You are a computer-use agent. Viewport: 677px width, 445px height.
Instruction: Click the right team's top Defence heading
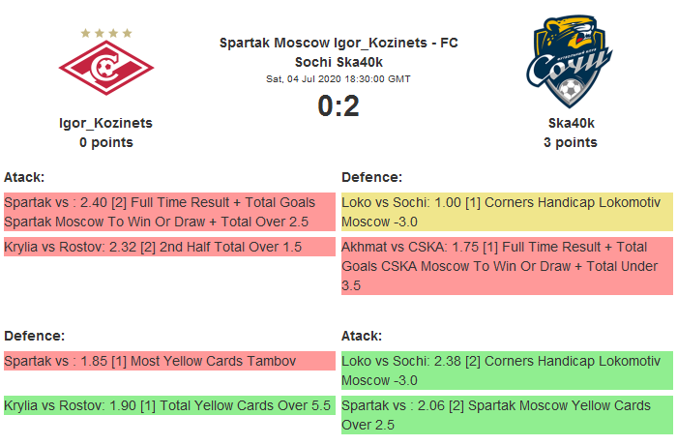(x=372, y=177)
